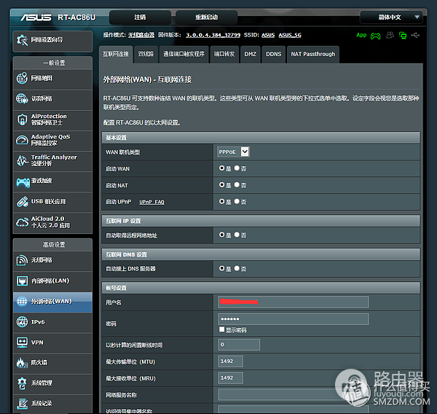Select 否 (No) for 启动 NAT
Screen dimensions: 437x414
[237, 185]
